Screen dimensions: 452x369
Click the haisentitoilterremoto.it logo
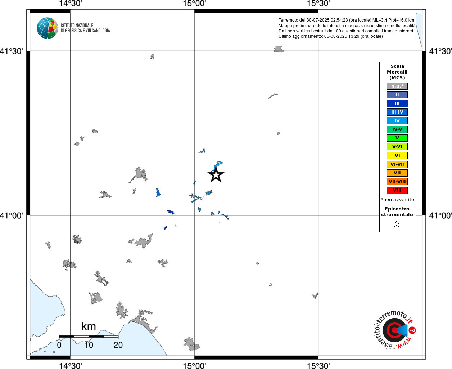coord(395,330)
